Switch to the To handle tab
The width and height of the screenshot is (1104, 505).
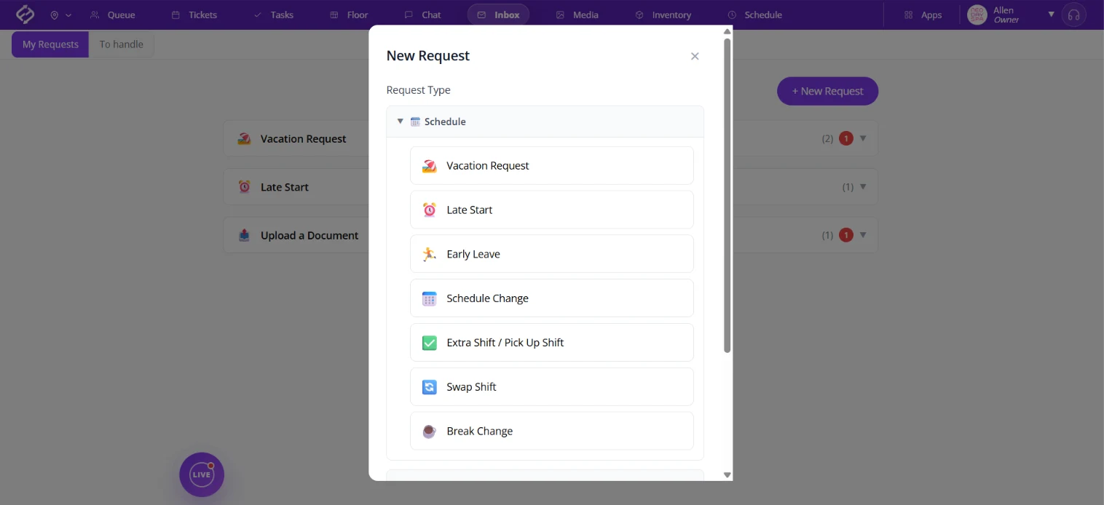click(x=122, y=44)
